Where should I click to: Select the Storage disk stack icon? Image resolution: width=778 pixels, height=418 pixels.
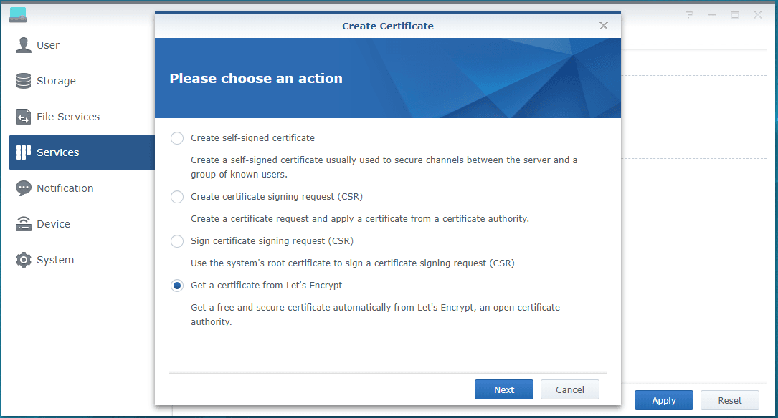pyautogui.click(x=24, y=81)
